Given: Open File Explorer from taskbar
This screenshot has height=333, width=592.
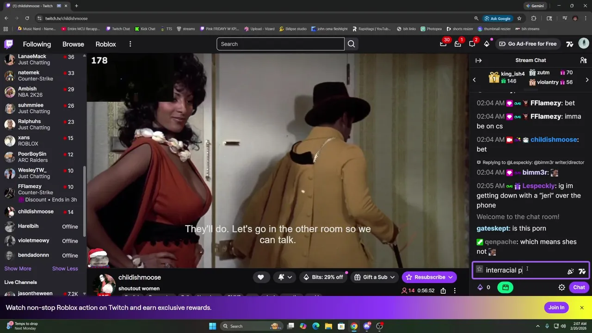Looking at the screenshot, I should coord(328,326).
